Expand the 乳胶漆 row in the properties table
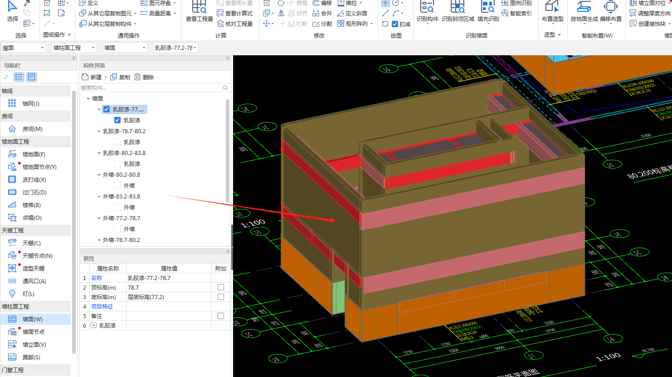The width and height of the screenshot is (672, 377). [93, 325]
